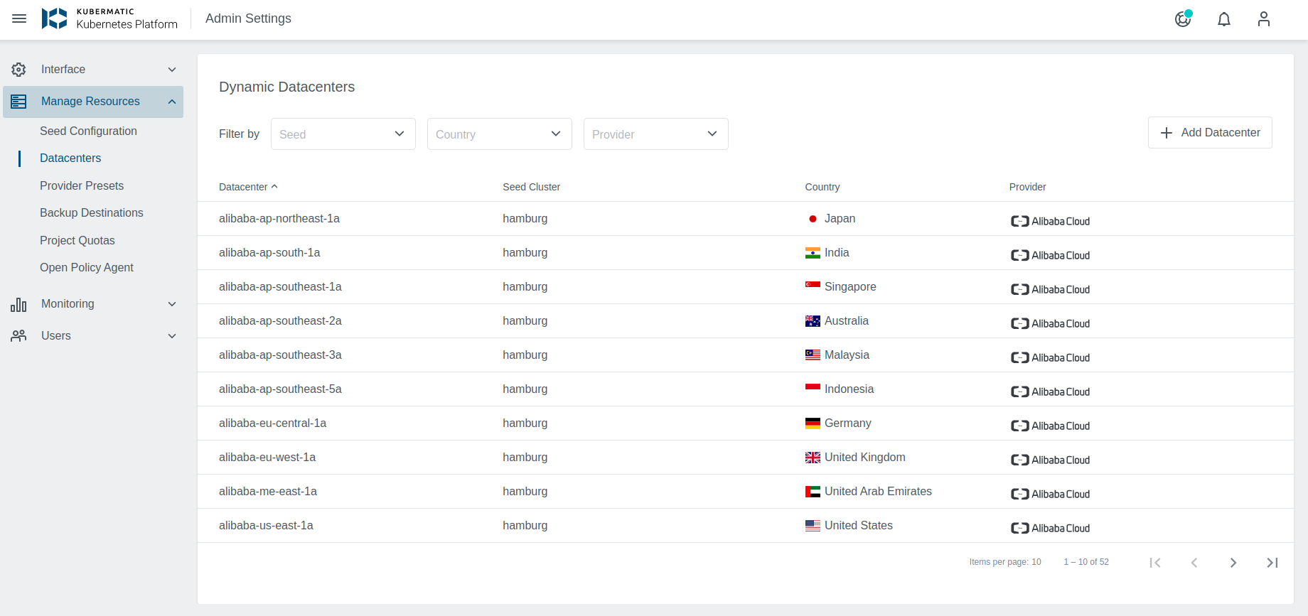Sort by Datacenter column header
Screen dimensions: 1308x616
click(243, 187)
